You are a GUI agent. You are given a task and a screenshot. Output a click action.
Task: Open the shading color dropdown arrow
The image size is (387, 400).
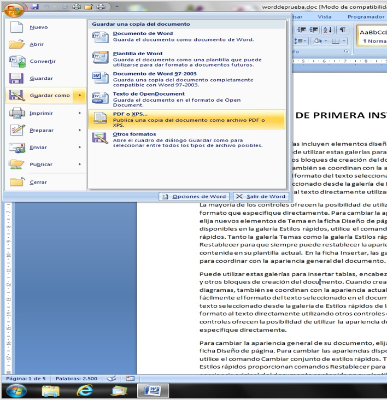326,41
